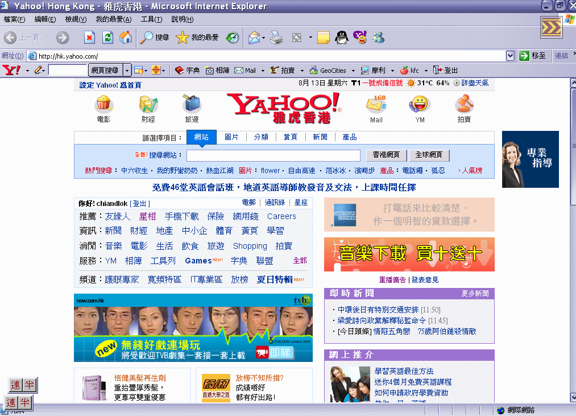Open 詳盡天氣 weather link
The height and width of the screenshot is (416, 576).
(x=475, y=83)
